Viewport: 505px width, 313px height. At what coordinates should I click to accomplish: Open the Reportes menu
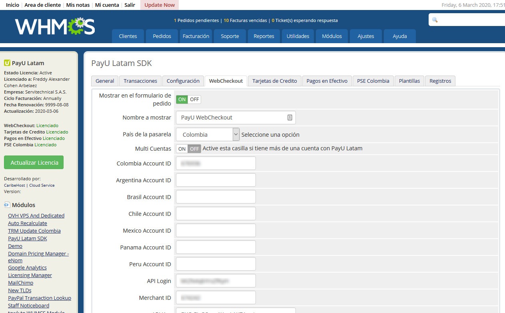coord(264,36)
